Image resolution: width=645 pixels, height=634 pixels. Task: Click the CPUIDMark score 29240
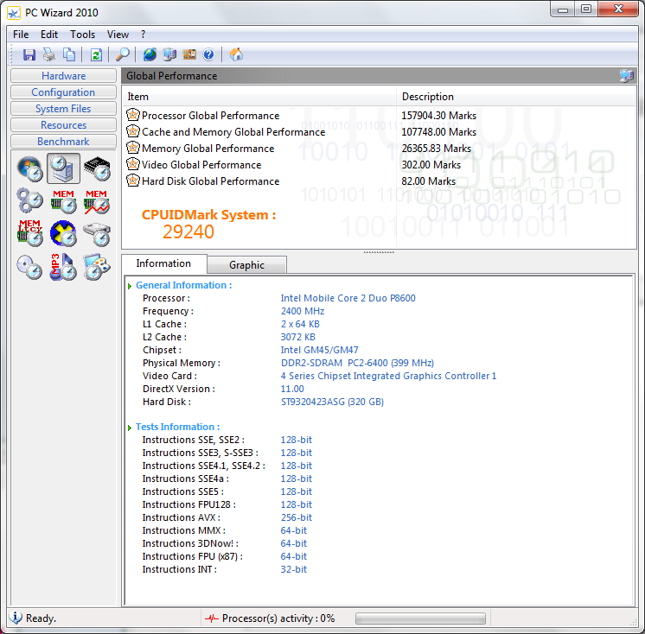pyautogui.click(x=188, y=231)
